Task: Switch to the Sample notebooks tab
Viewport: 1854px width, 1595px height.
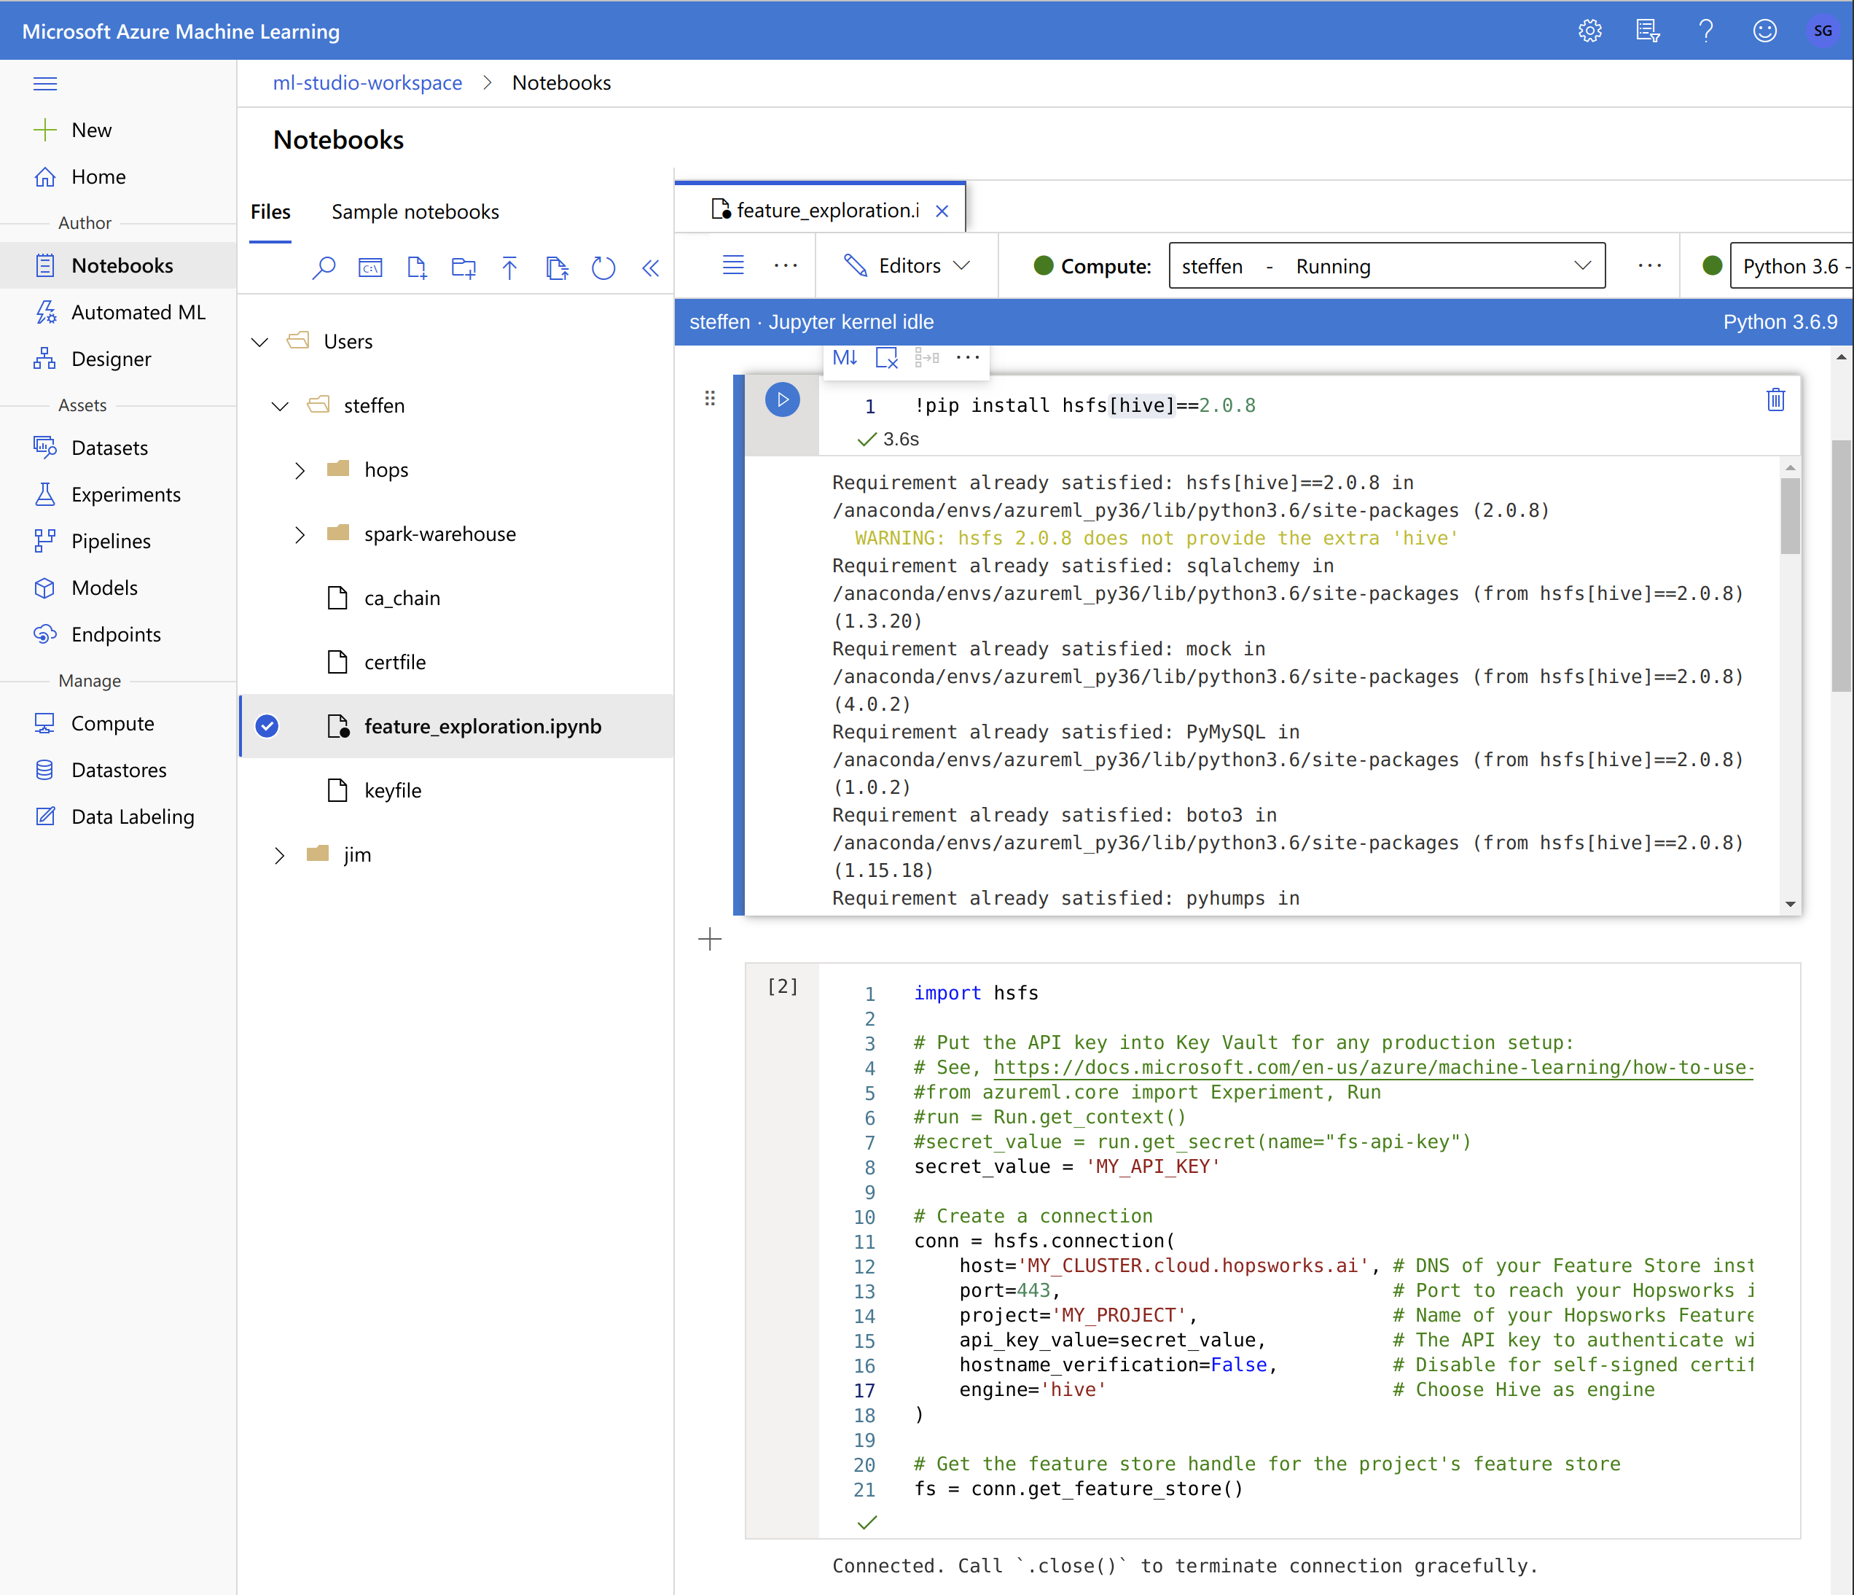Action: [414, 212]
